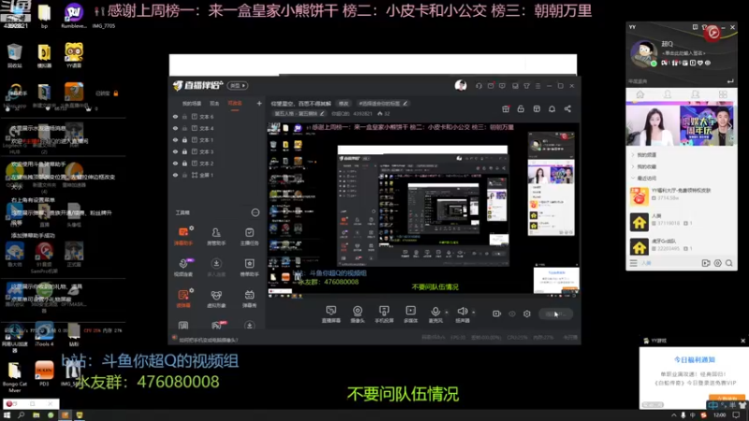Open 弹幕助手 tool in 工具箱
The image size is (749, 421).
(183, 236)
